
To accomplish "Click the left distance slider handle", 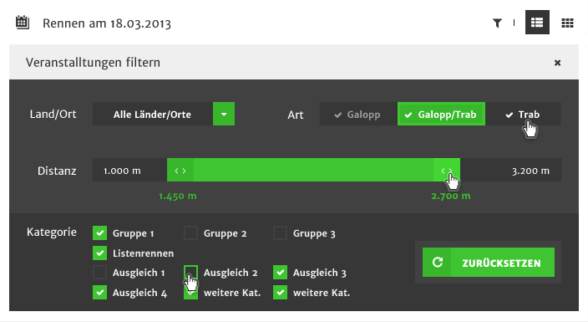I will tap(180, 171).
